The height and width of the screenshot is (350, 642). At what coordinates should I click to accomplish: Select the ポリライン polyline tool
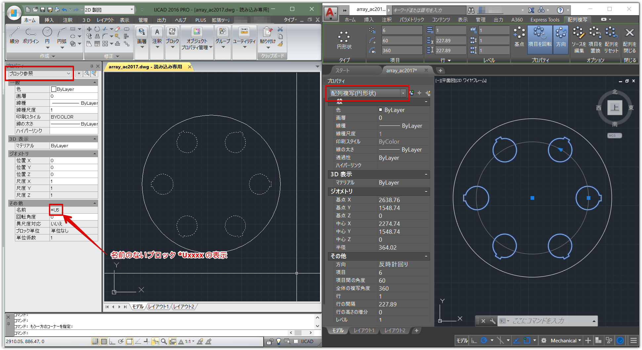[31, 35]
